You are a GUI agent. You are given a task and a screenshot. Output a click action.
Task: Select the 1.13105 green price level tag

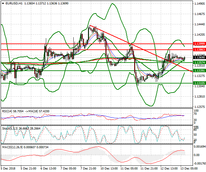click(199, 83)
